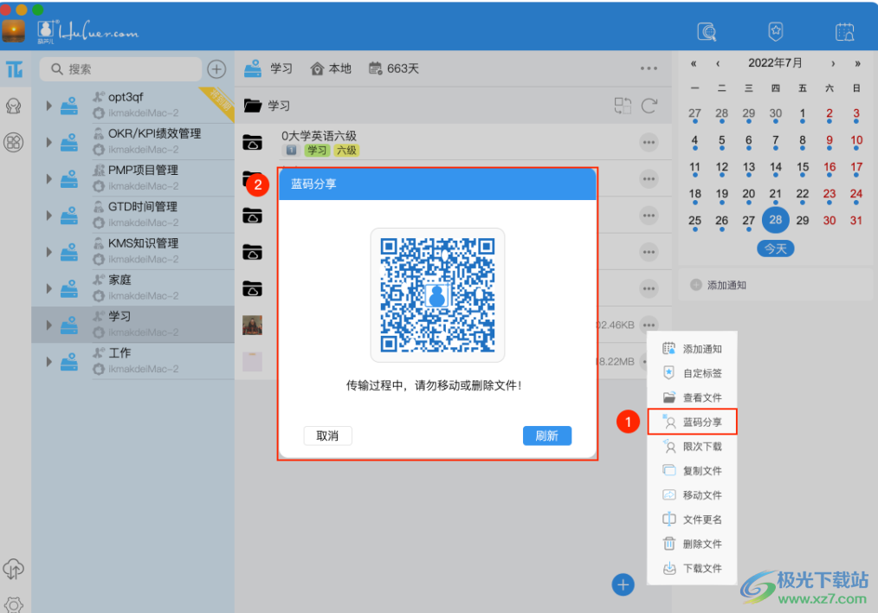Open the headset support icon in left sidebar
Viewport: 878px width, 613px height.
tap(14, 106)
